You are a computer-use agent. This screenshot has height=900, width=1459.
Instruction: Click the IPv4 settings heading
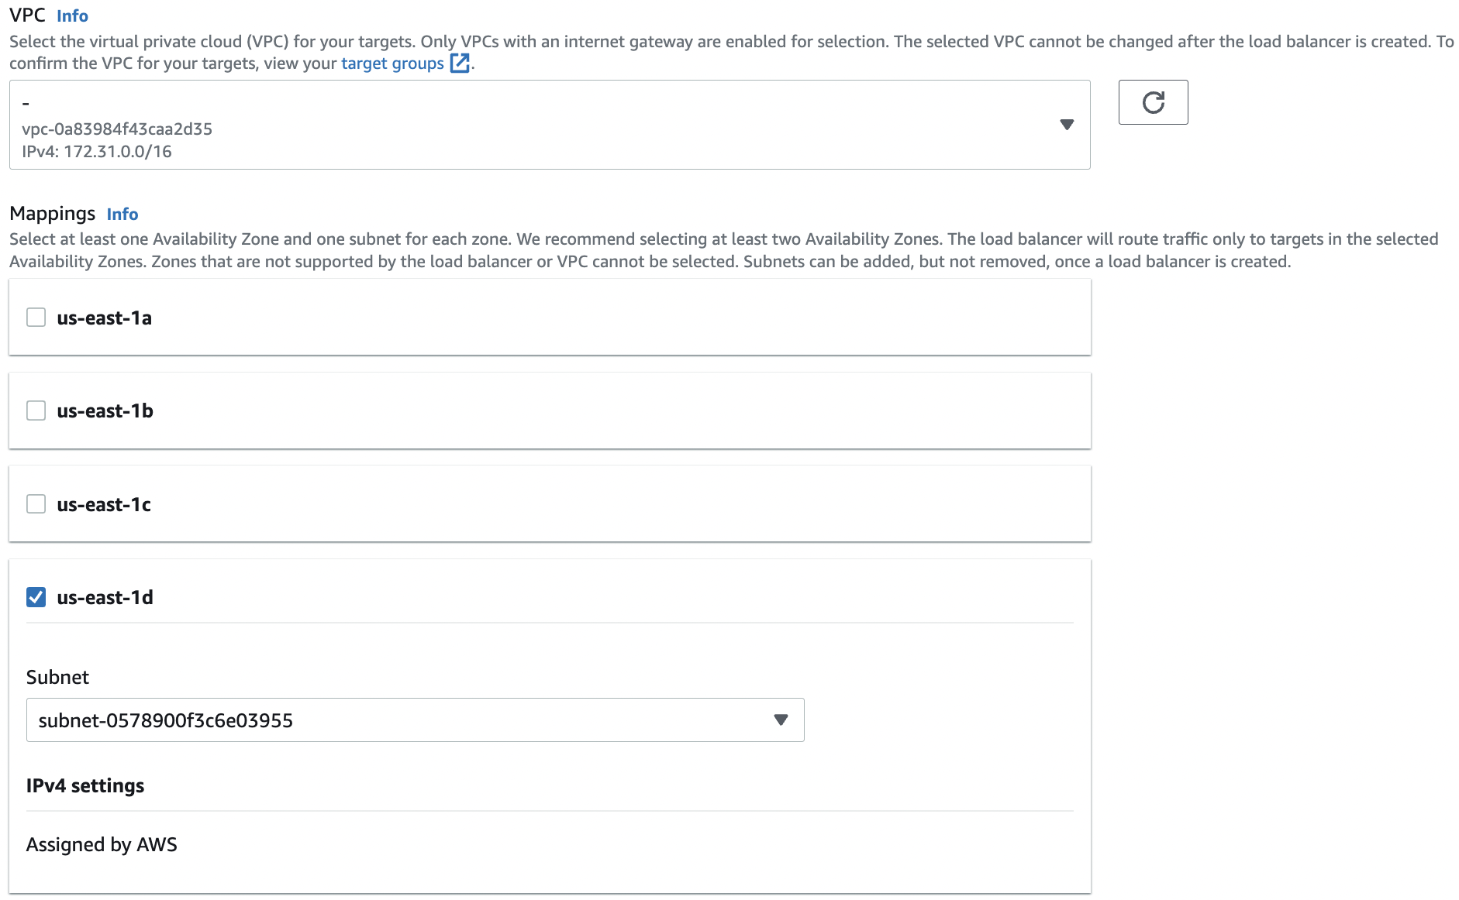coord(85,785)
